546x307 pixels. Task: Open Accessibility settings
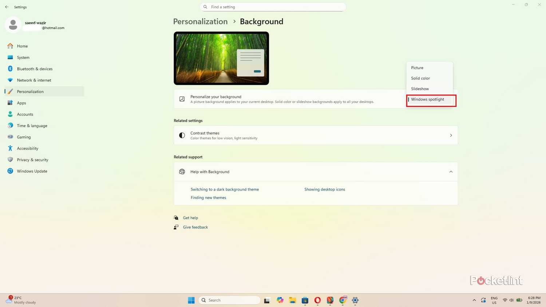tap(27, 148)
